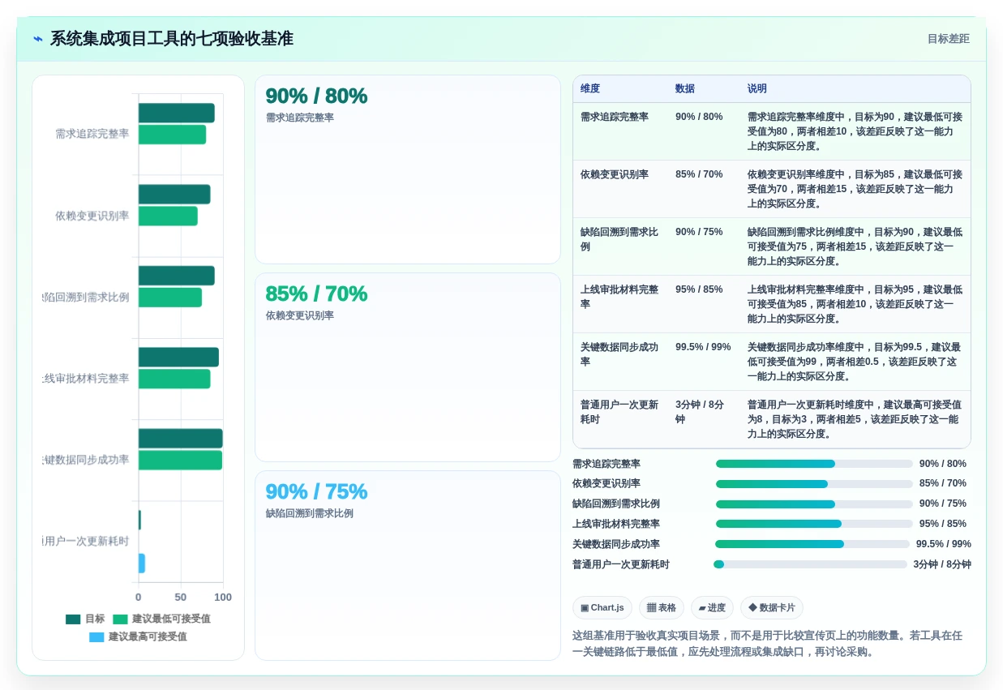
Task: Click the 目标 bar for 关键数据同步成功率
Action: tap(180, 439)
